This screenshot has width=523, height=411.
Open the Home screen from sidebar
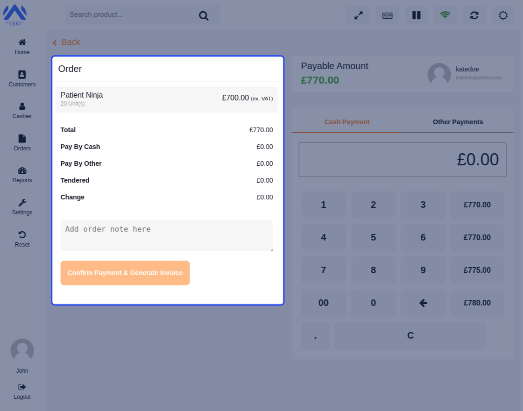click(22, 46)
